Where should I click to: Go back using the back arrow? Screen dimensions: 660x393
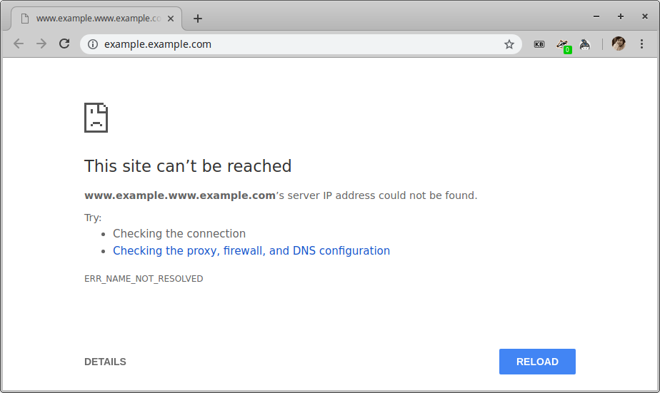point(19,44)
